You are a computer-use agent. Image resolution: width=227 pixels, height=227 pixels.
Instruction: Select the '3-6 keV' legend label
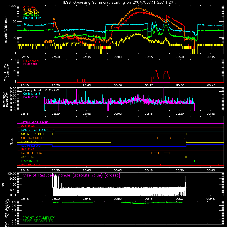(30, 7)
